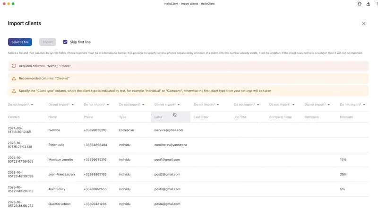Click the Company name column header
The height and width of the screenshot is (211, 378).
pyautogui.click(x=280, y=117)
